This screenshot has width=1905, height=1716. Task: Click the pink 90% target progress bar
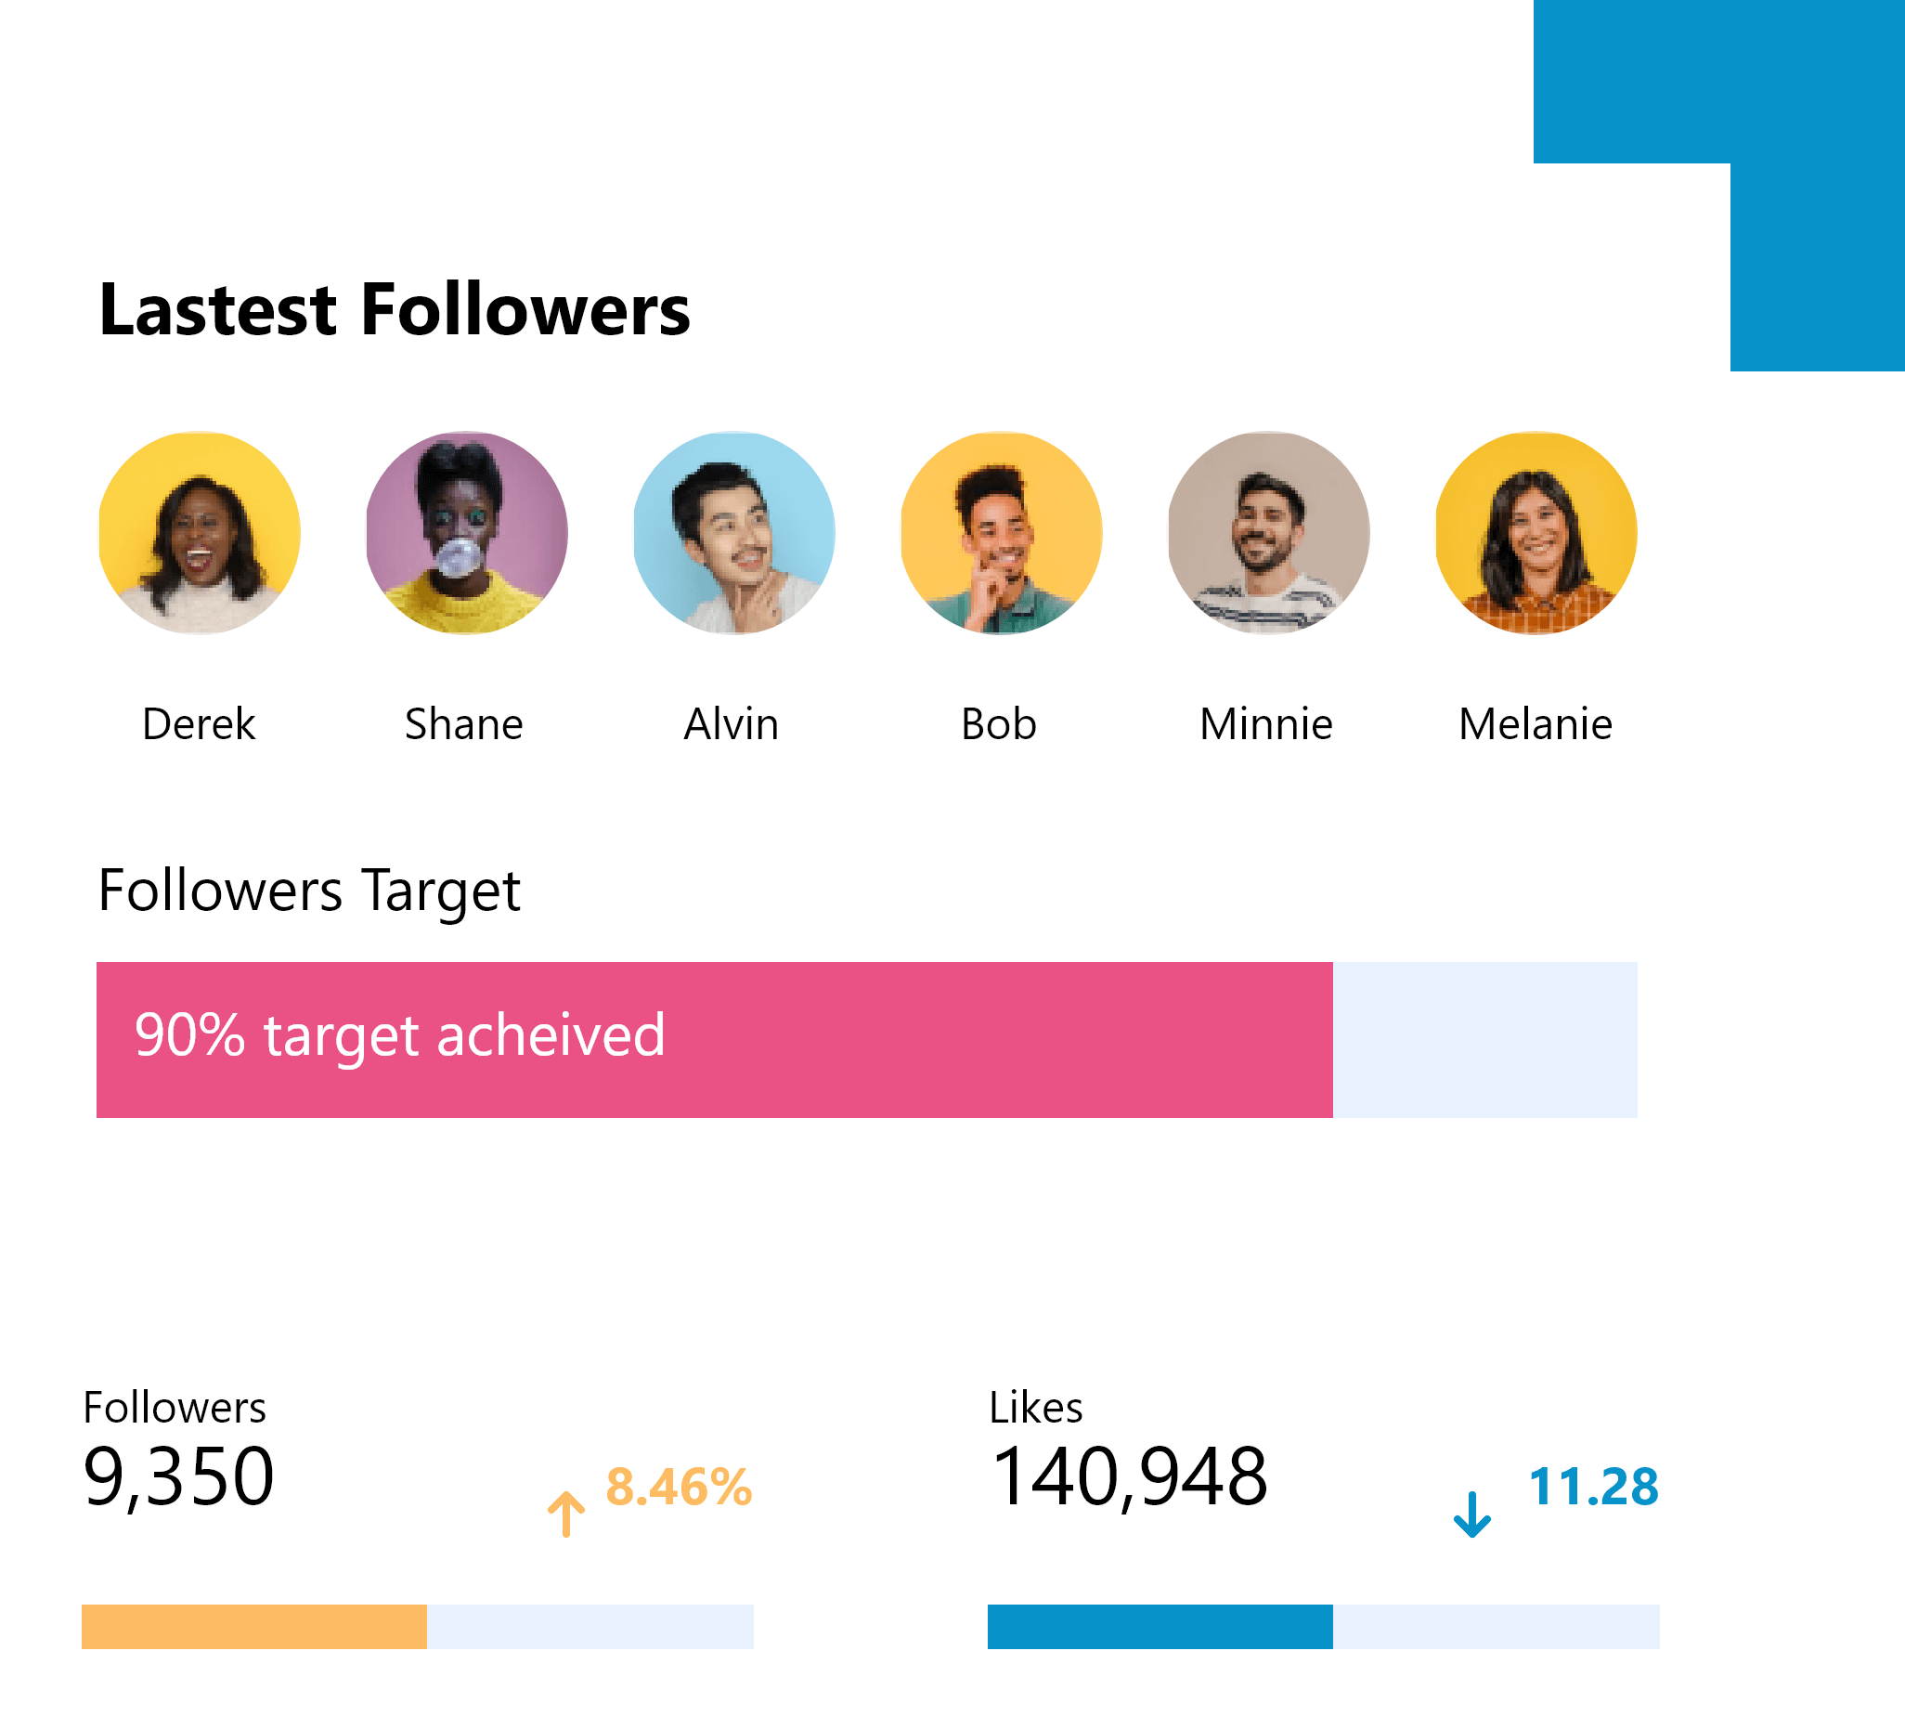point(714,1039)
